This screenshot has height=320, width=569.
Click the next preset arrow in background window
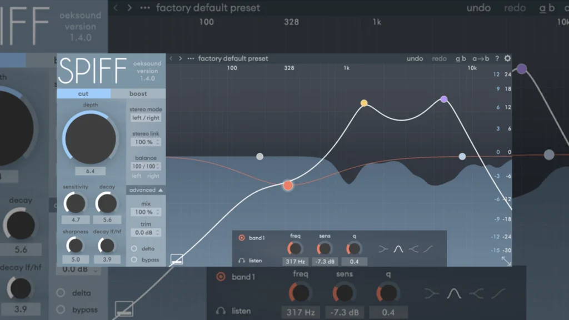click(x=129, y=8)
